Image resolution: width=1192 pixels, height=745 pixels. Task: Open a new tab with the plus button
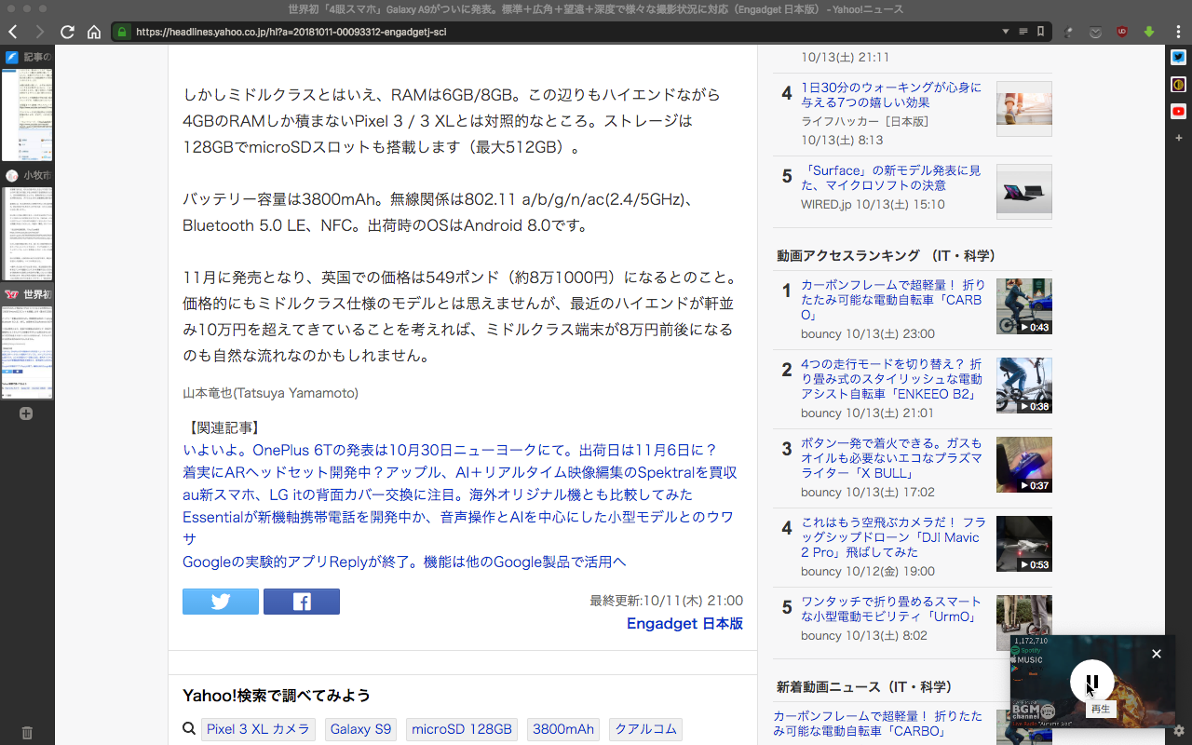point(26,413)
